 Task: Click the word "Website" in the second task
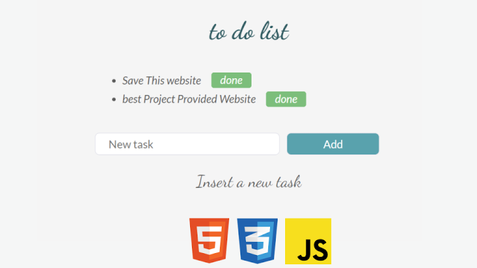click(x=237, y=99)
